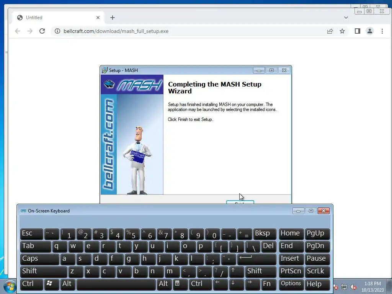392x294 pixels.
Task: Tap the question mark slash key
Action: coord(220,272)
